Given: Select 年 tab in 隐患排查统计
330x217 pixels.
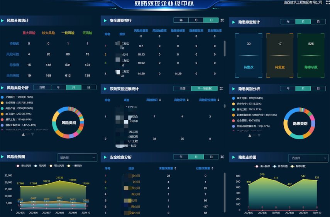Looking at the screenshot, I should pos(288,22).
